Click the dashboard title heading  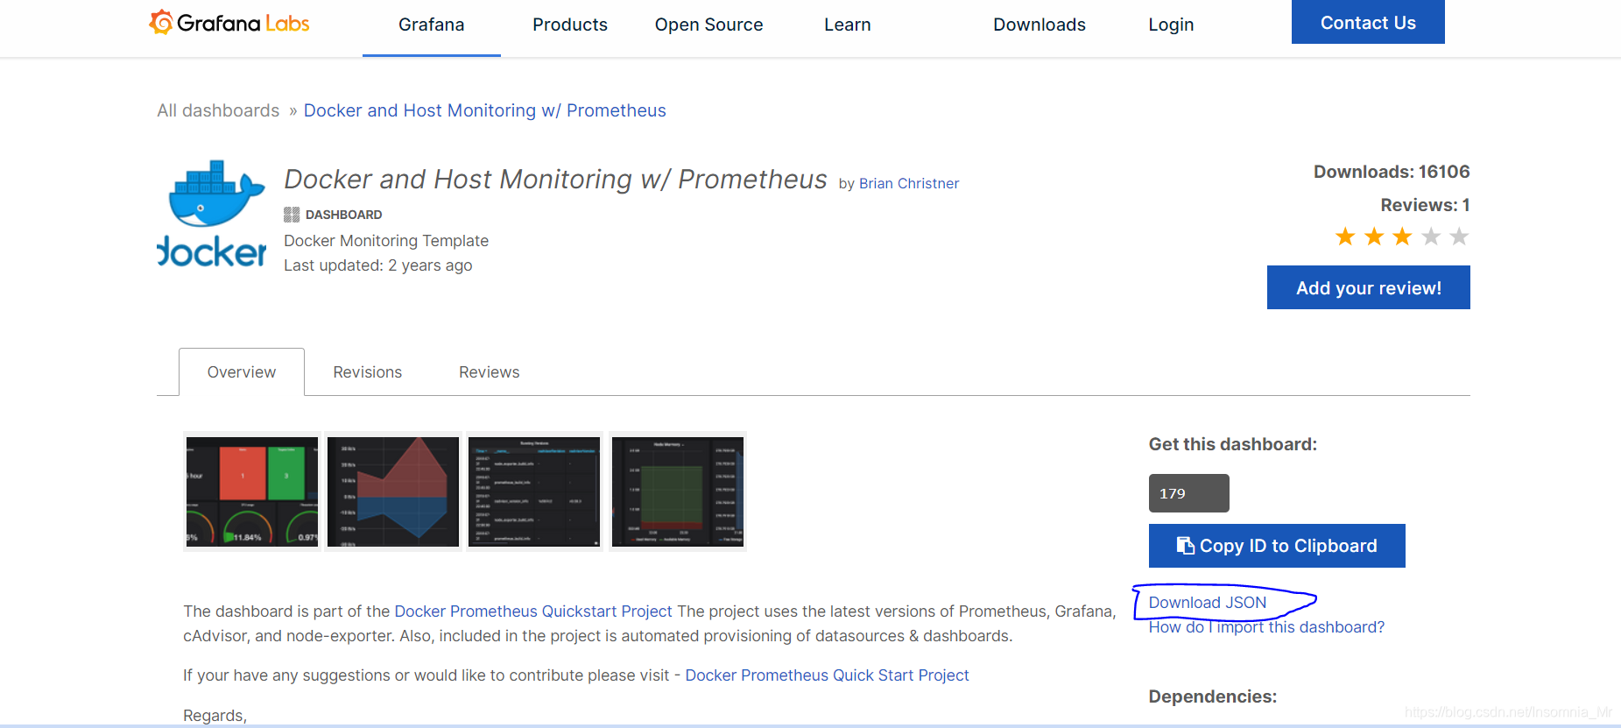pos(555,179)
